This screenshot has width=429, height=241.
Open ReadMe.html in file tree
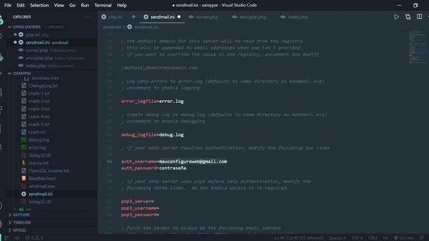click(x=42, y=179)
